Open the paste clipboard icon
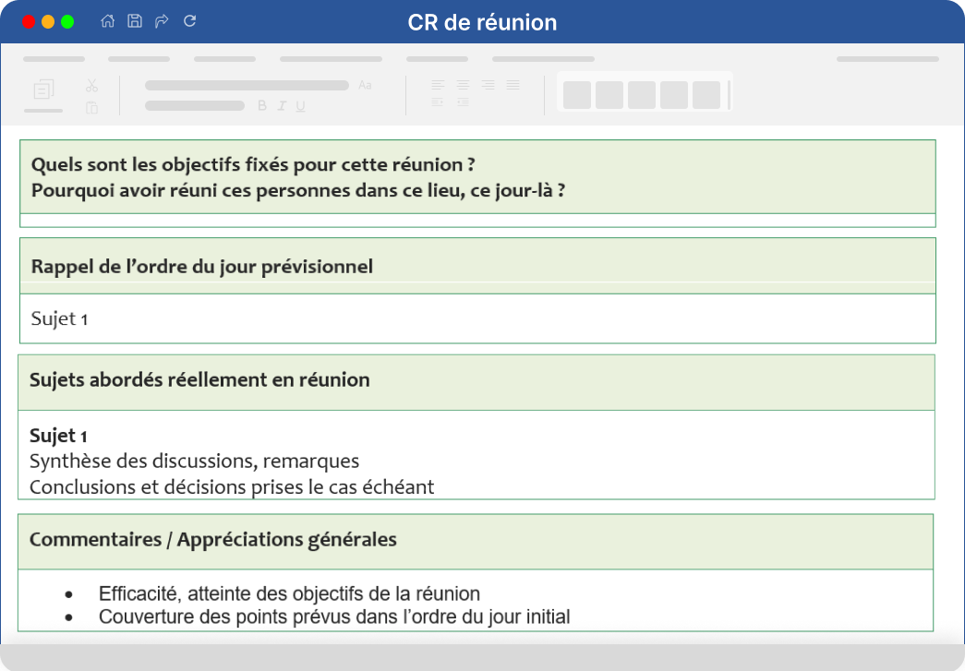Screen dimensions: 965x671 tap(91, 107)
